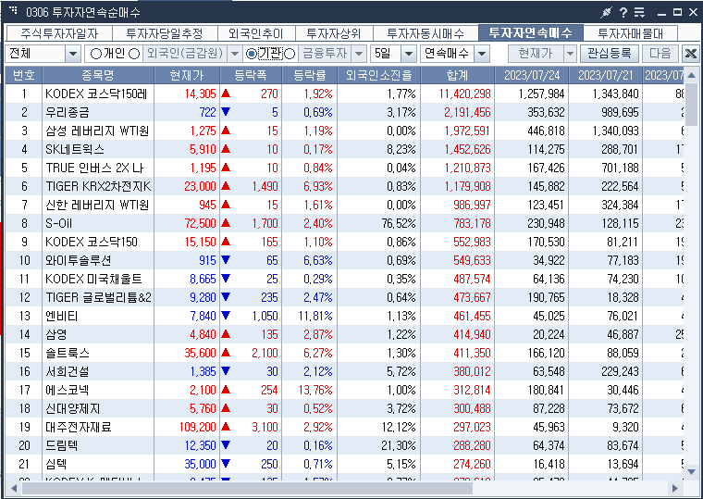Expand the 금융투자 dropdown arrow
Screen dimensions: 703x499
tap(359, 55)
